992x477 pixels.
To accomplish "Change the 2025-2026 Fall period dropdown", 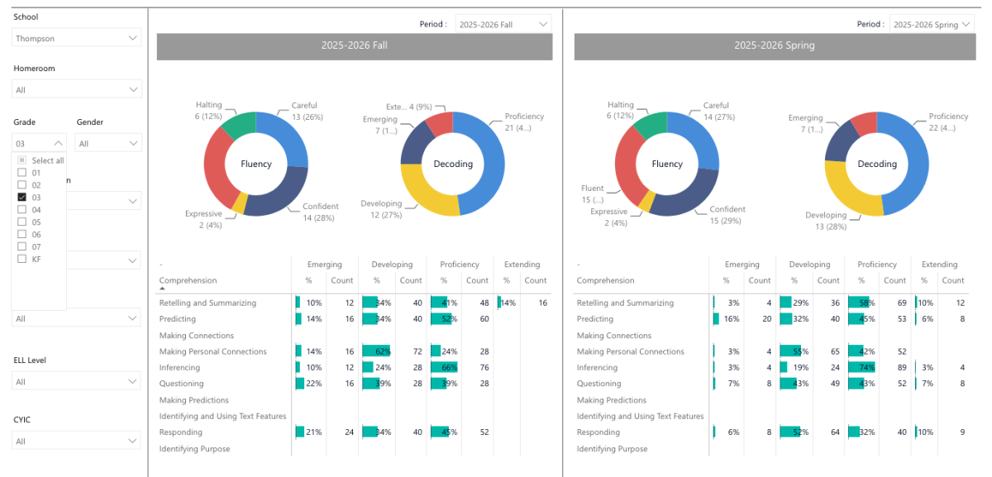I will tap(503, 25).
